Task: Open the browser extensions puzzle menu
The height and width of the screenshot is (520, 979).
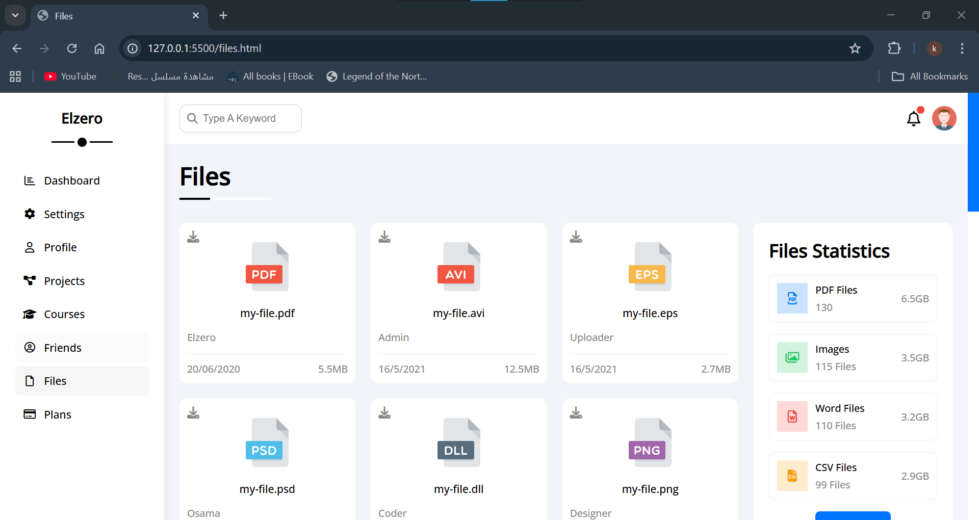Action: point(895,48)
